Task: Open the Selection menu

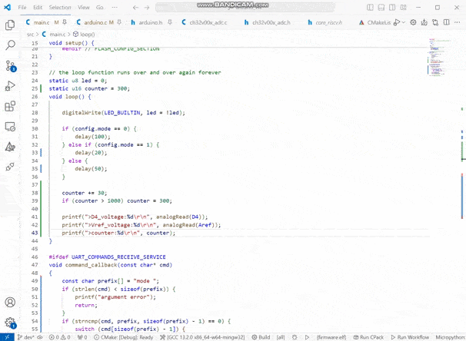Action: click(60, 8)
